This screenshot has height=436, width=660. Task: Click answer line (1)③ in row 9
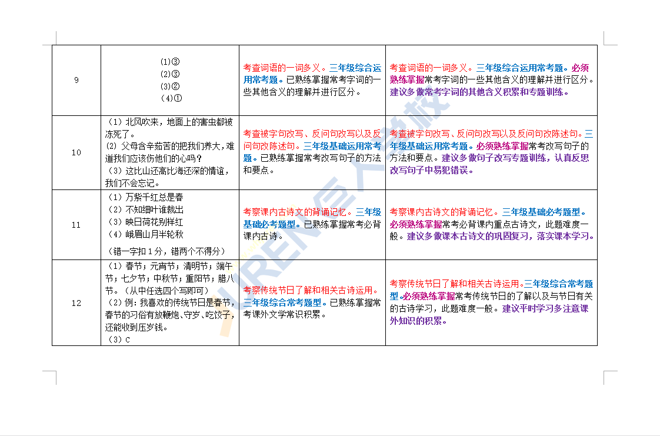pyautogui.click(x=169, y=62)
